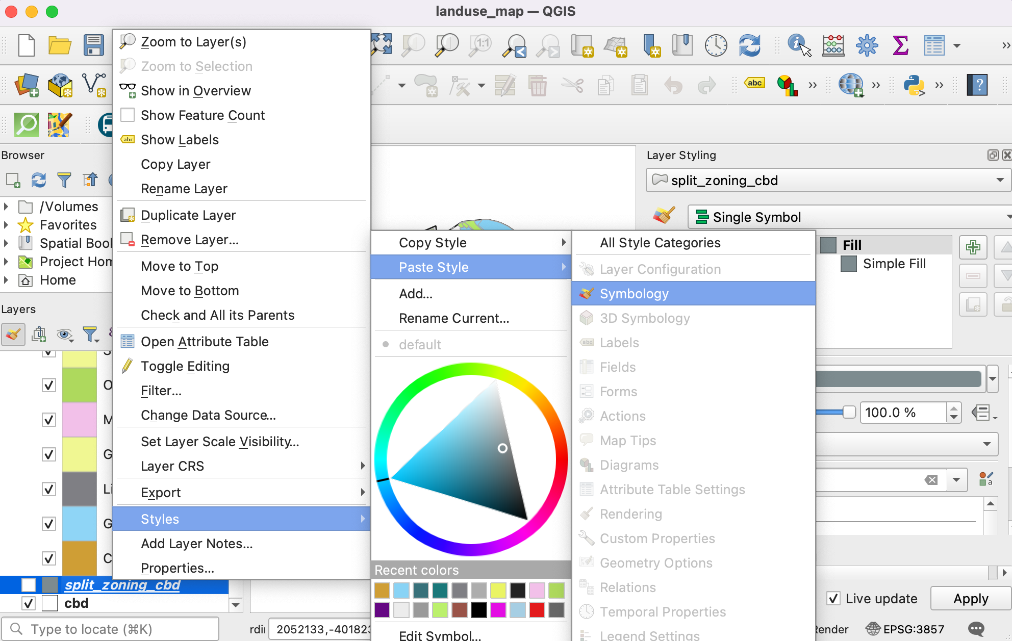Click the Save Project floppy icon
The image size is (1012, 641).
coord(94,45)
